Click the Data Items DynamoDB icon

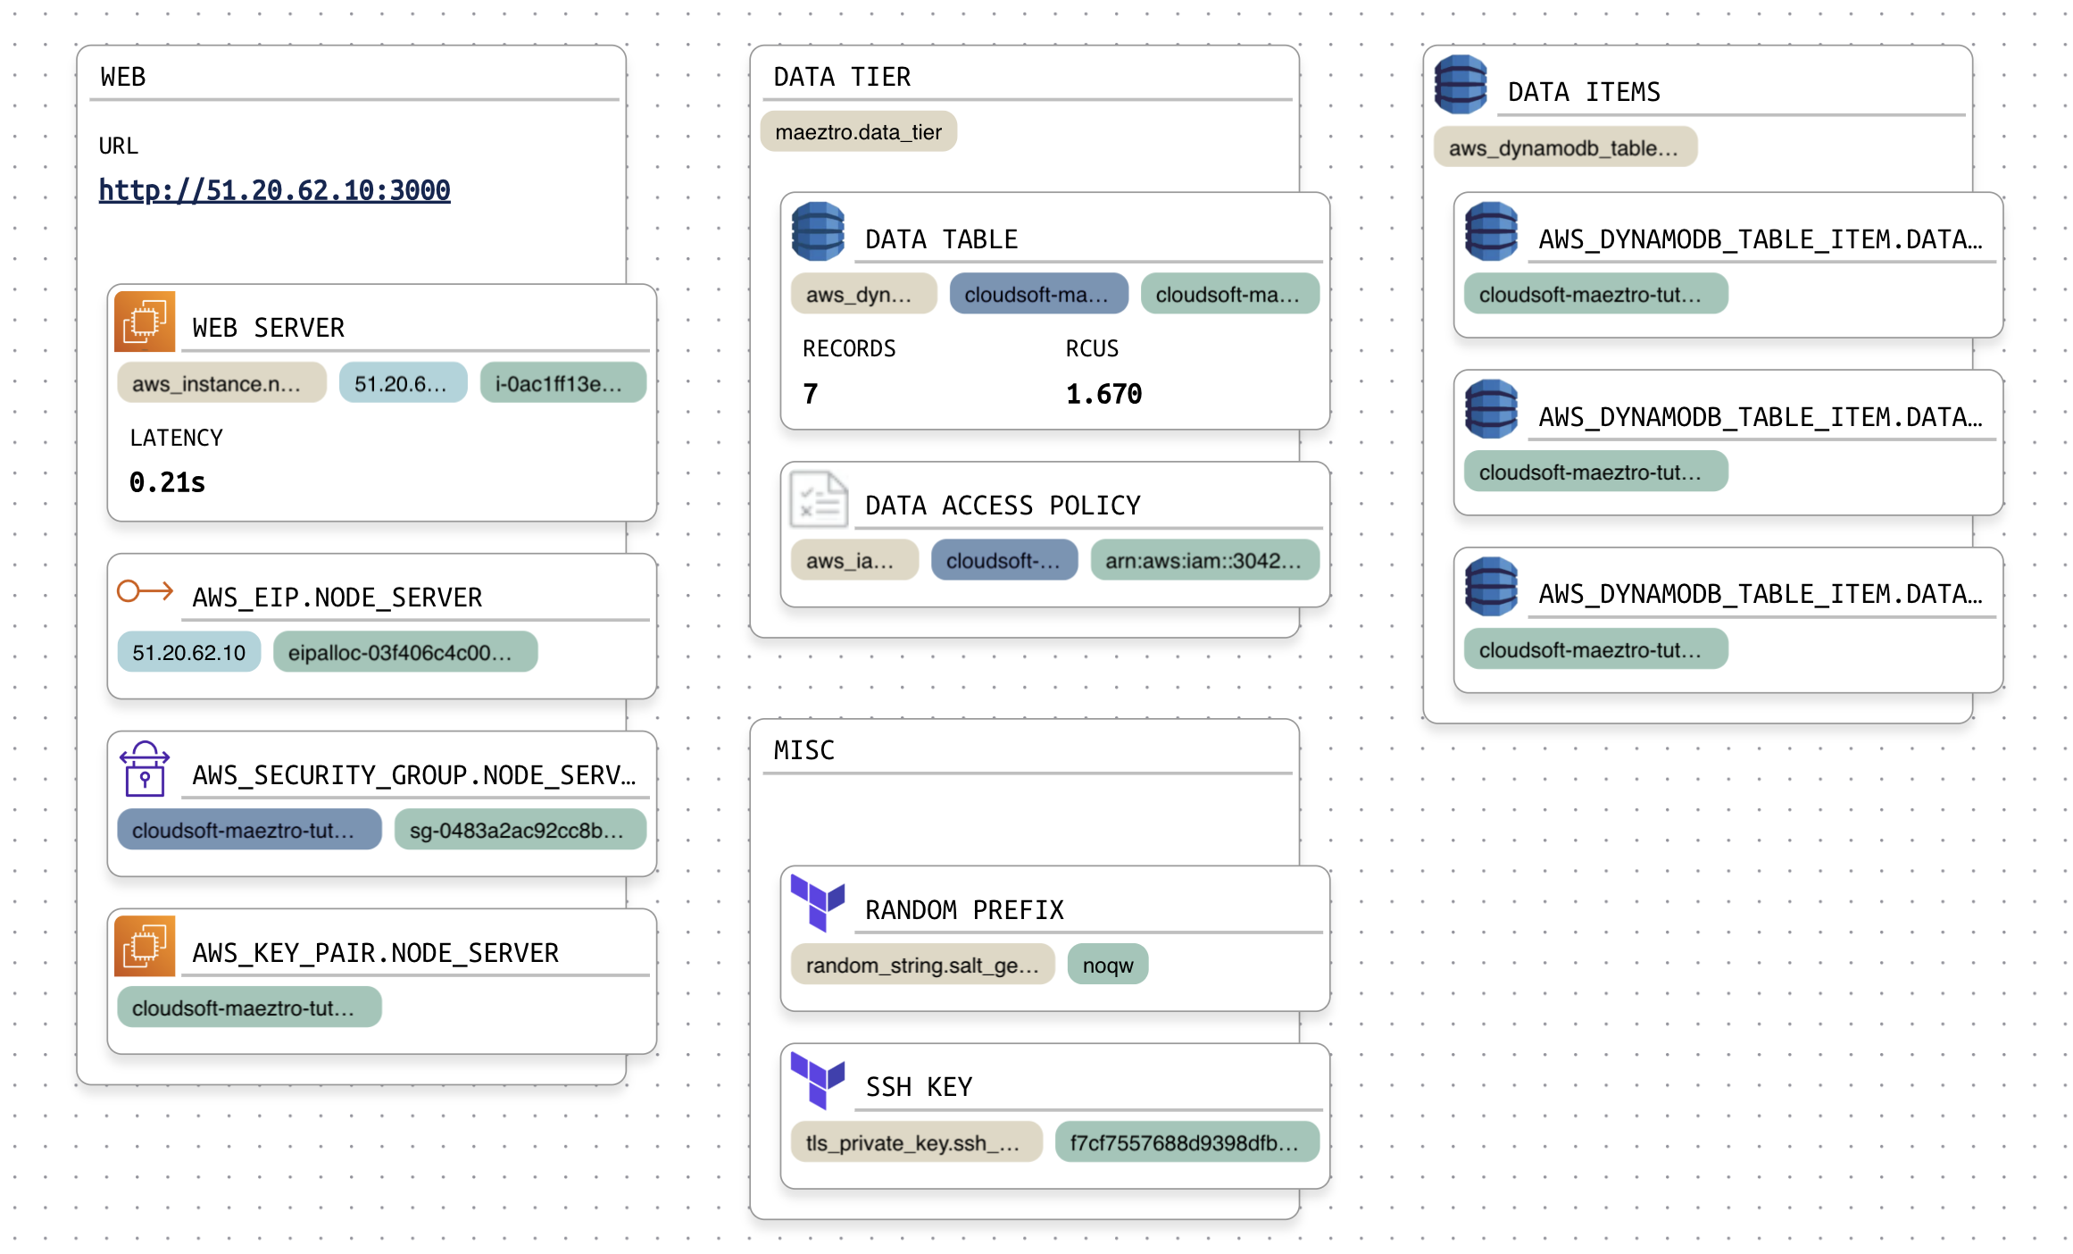coord(1461,85)
